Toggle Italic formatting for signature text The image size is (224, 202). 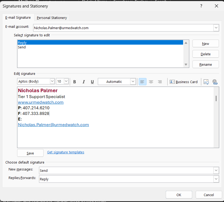83,82
